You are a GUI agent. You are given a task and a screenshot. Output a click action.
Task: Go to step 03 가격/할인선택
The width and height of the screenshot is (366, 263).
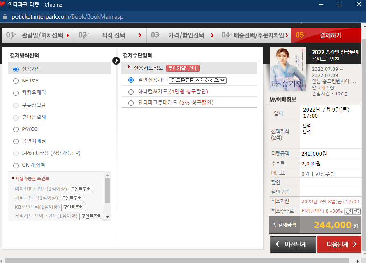(x=183, y=35)
